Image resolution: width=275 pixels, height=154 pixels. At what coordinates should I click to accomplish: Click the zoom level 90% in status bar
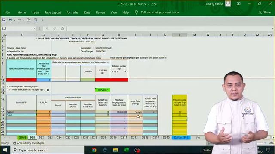click(271, 143)
